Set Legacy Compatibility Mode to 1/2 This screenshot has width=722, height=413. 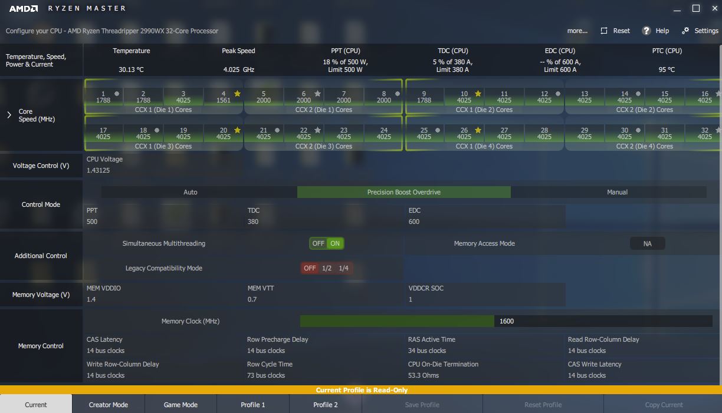(327, 268)
